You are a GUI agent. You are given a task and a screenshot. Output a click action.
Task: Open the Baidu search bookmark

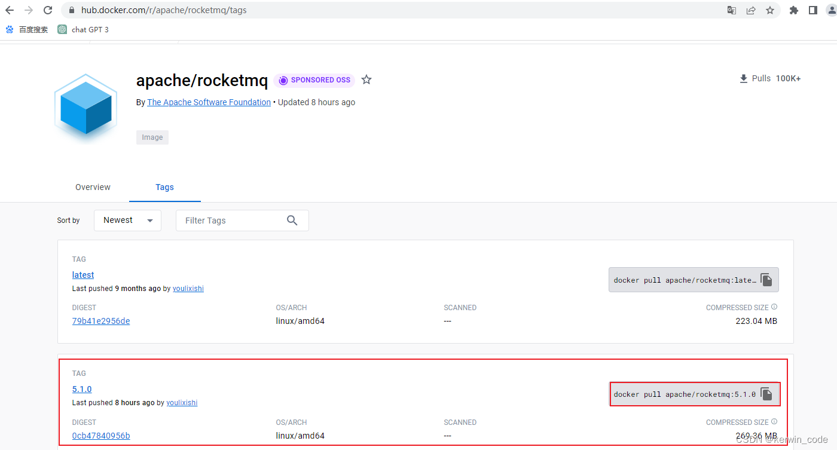(x=27, y=29)
